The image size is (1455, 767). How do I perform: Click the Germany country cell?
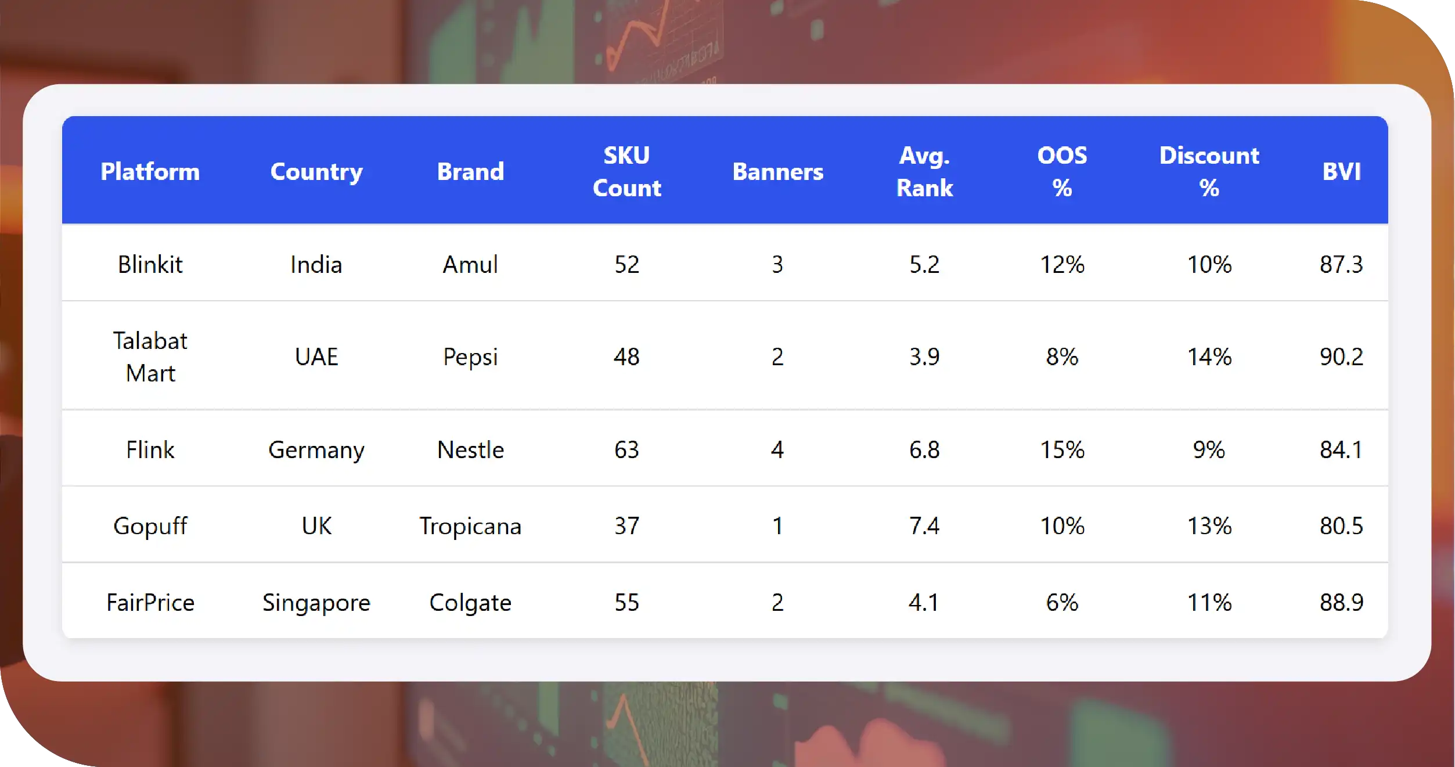tap(316, 450)
